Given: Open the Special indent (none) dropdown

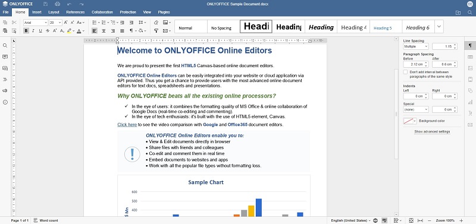Looking at the screenshot, I should (x=415, y=109).
